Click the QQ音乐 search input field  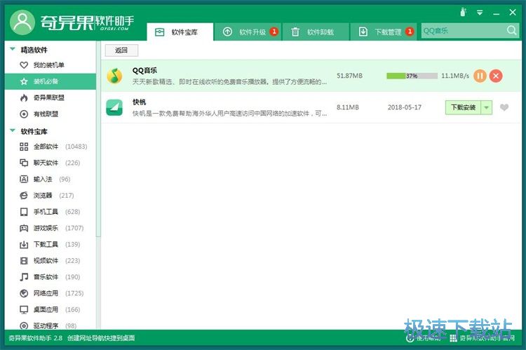coord(463,31)
